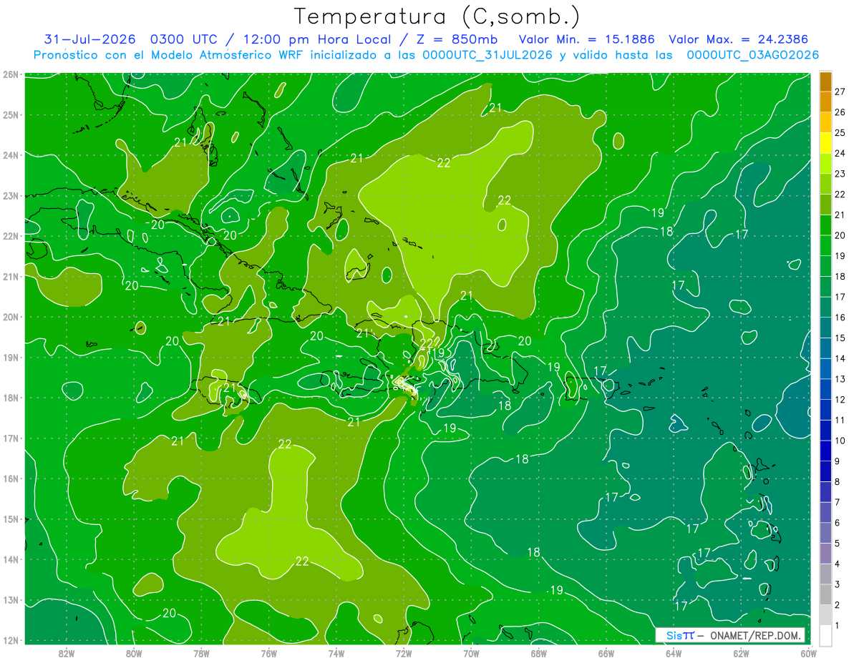
Task: Click the 72W longitude axis label
Action: point(404,653)
